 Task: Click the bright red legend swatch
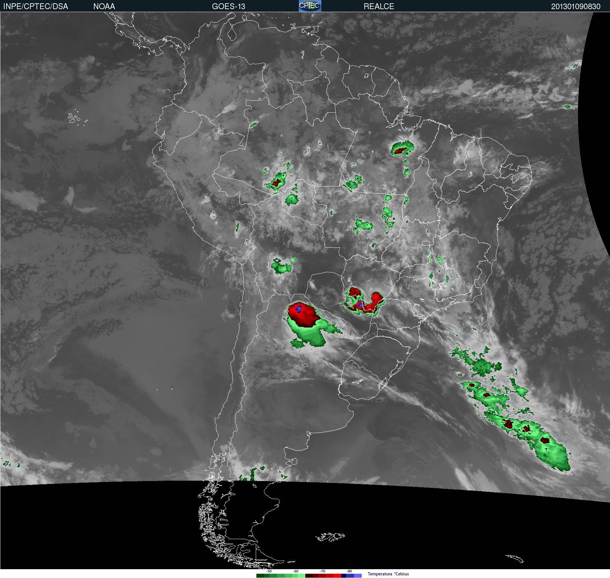coord(337,576)
